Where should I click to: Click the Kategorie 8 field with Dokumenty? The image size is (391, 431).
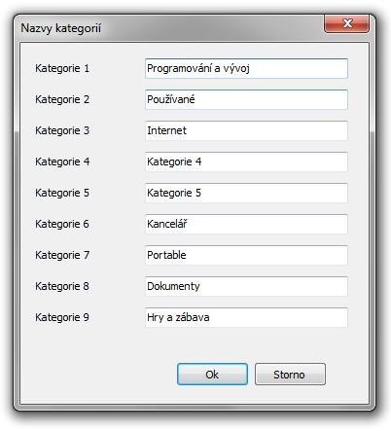pos(246,286)
